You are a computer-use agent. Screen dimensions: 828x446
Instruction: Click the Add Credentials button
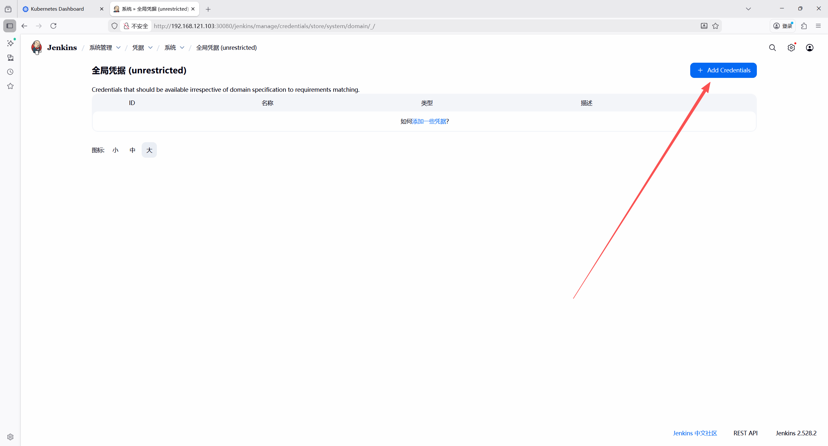723,70
